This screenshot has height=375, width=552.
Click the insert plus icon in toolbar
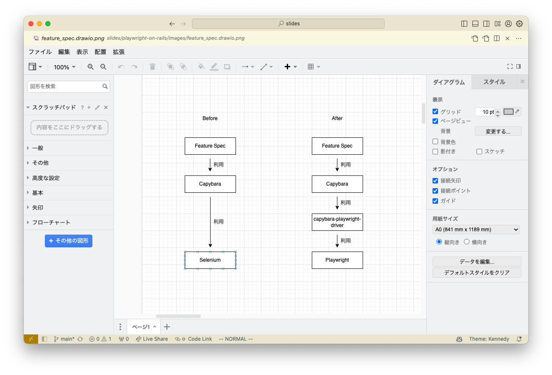(287, 67)
